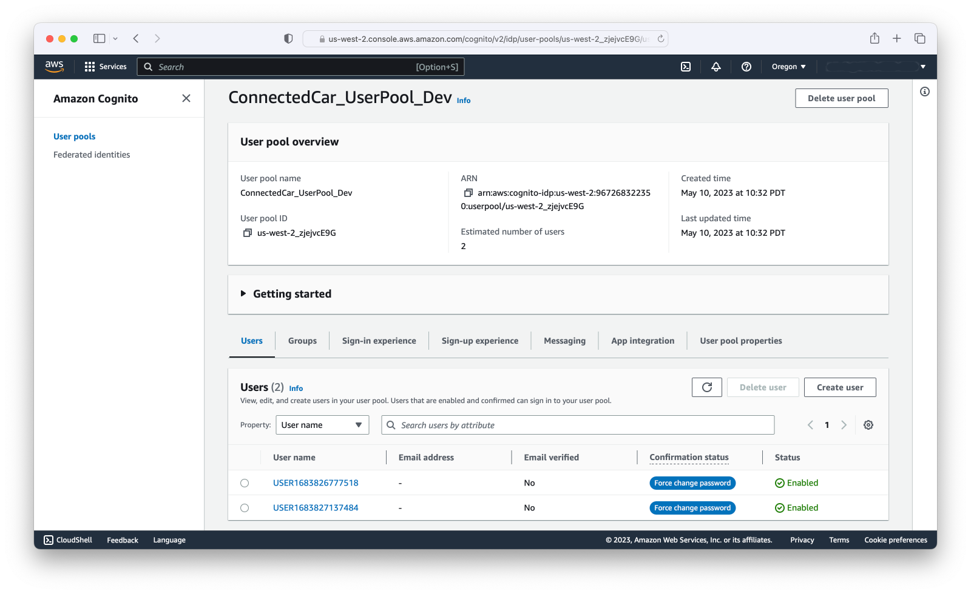Open the User pool properties tab
This screenshot has width=971, height=594.
[x=741, y=341]
